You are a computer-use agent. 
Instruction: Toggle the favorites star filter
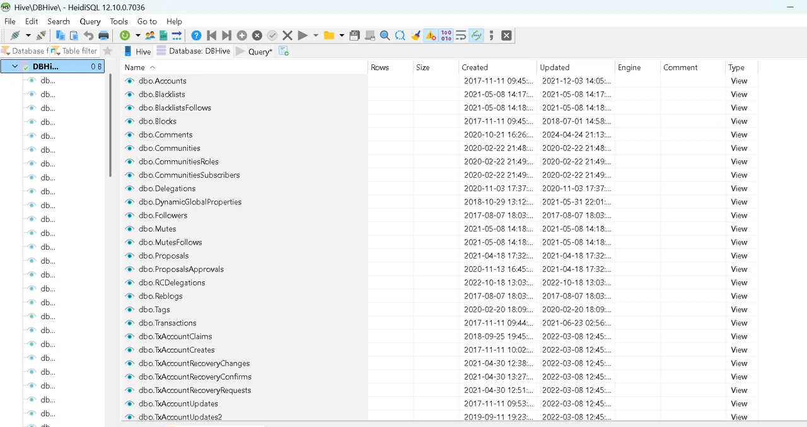[x=108, y=51]
